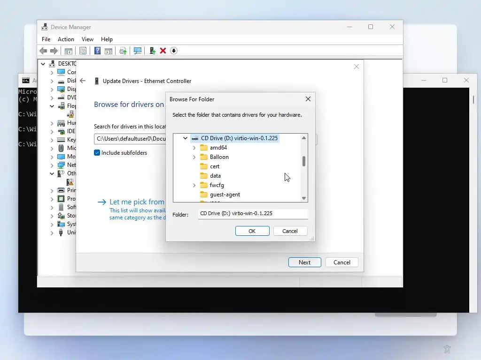Click the back arrow in Update Drivers wizard
Screen dimensions: 481x360
[x=83, y=81]
